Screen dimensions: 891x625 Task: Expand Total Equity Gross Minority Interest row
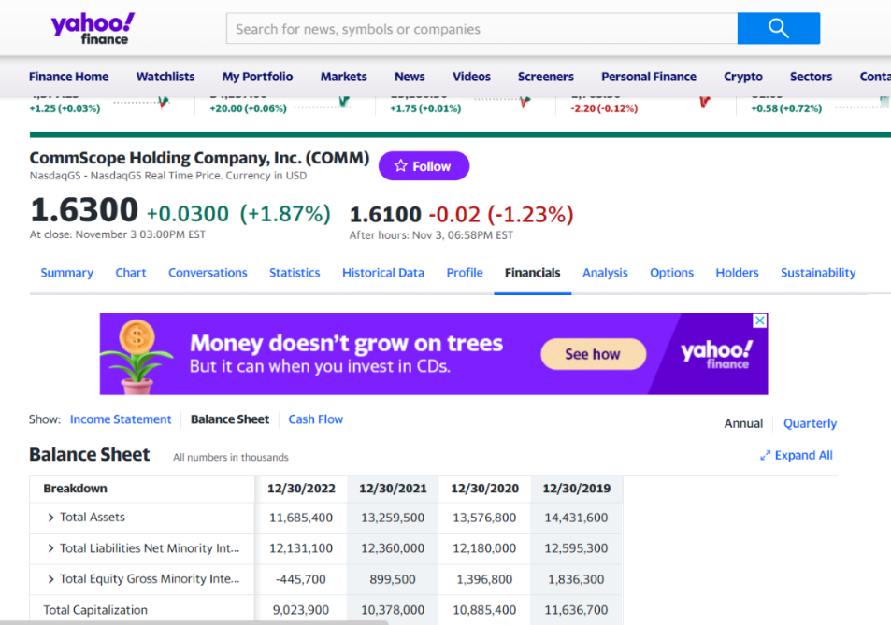click(x=50, y=579)
